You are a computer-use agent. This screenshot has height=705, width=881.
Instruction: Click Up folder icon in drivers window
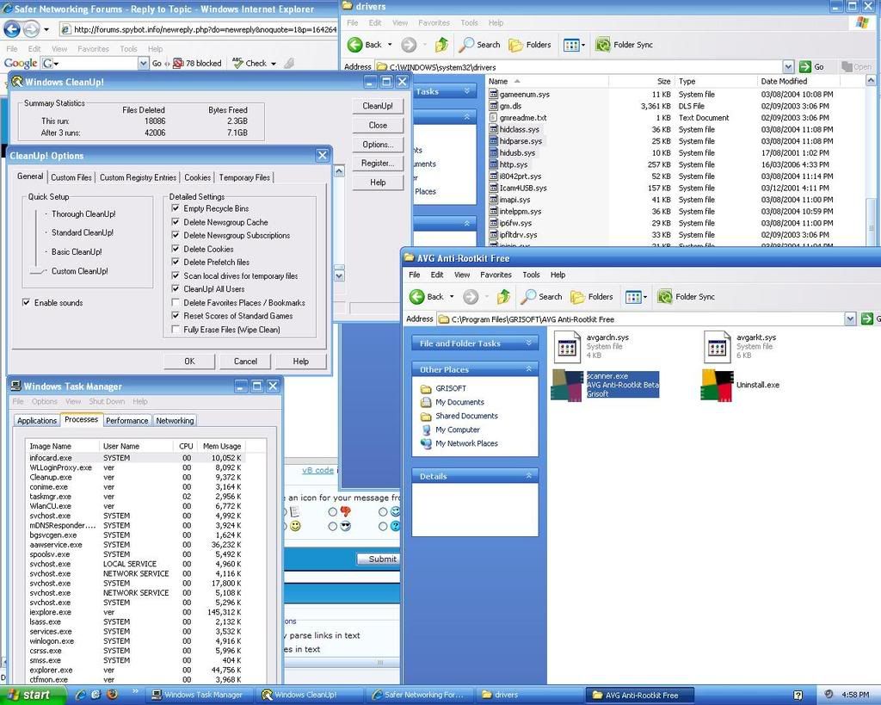441,45
